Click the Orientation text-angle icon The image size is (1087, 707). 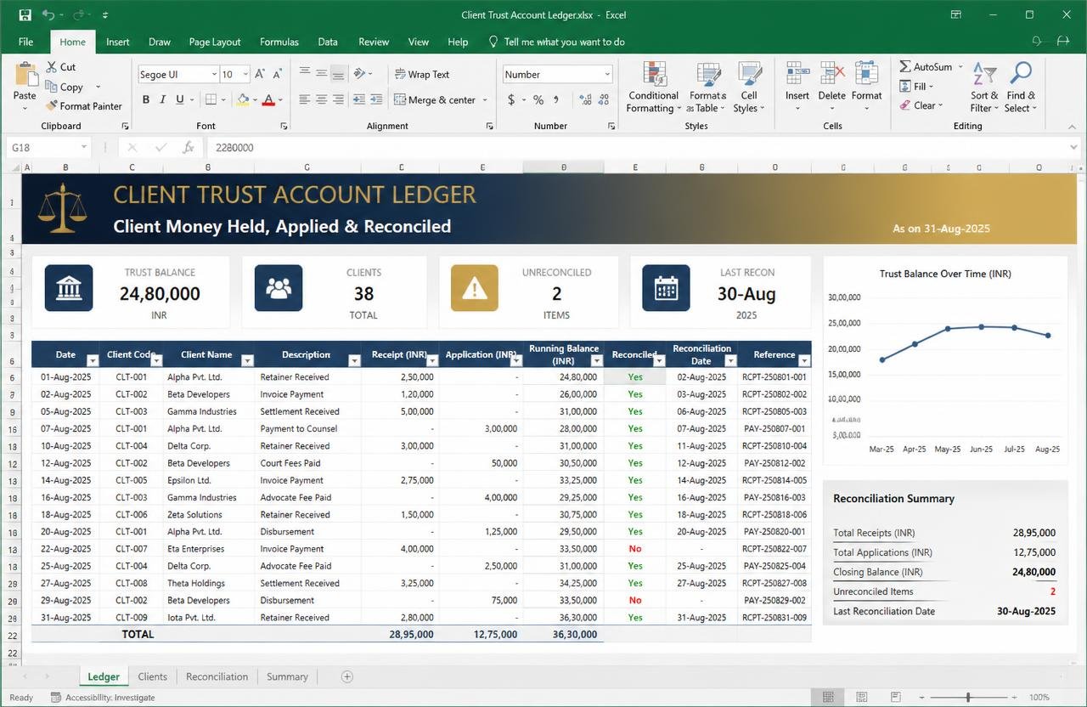(360, 74)
